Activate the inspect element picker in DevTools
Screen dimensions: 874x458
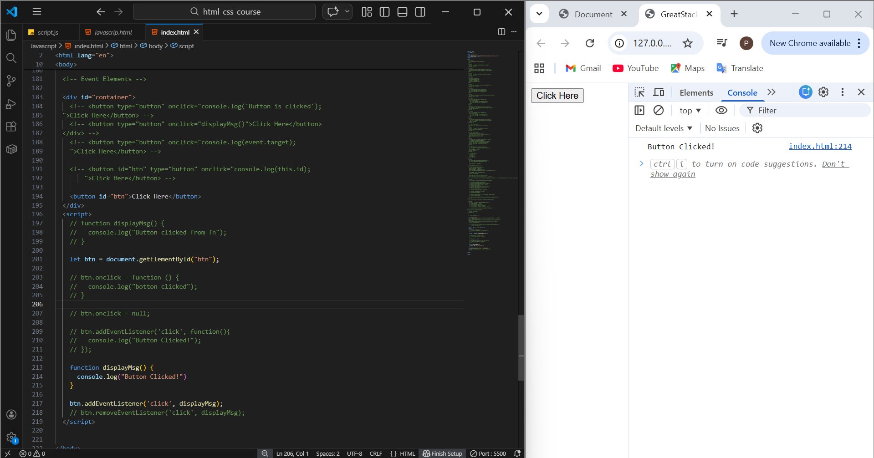click(639, 92)
